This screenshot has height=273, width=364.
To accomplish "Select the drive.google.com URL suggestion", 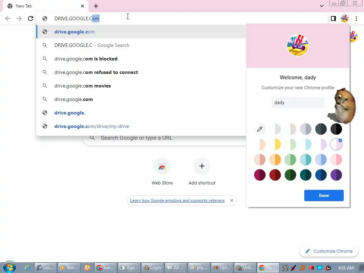I will [x=141, y=32].
